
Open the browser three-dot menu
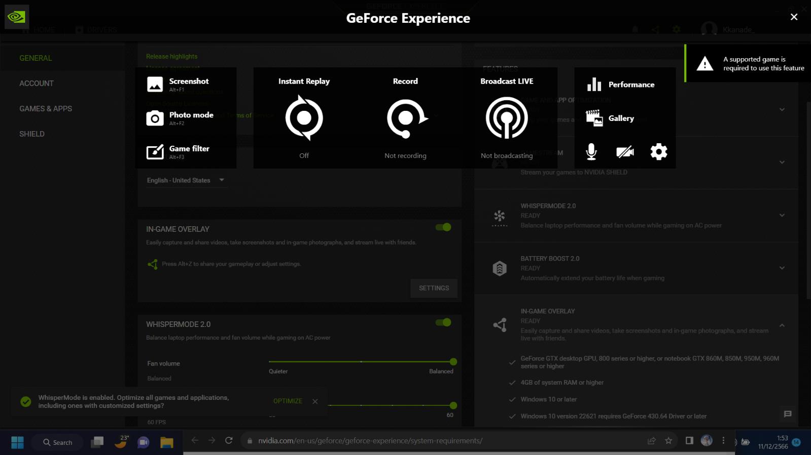pyautogui.click(x=723, y=440)
